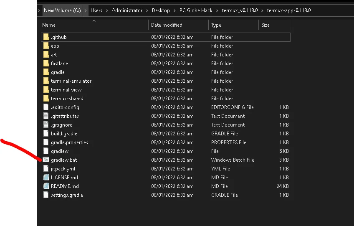The image size is (354, 226).
Task: Click the .gitignore text document icon
Action: [x=46, y=125]
